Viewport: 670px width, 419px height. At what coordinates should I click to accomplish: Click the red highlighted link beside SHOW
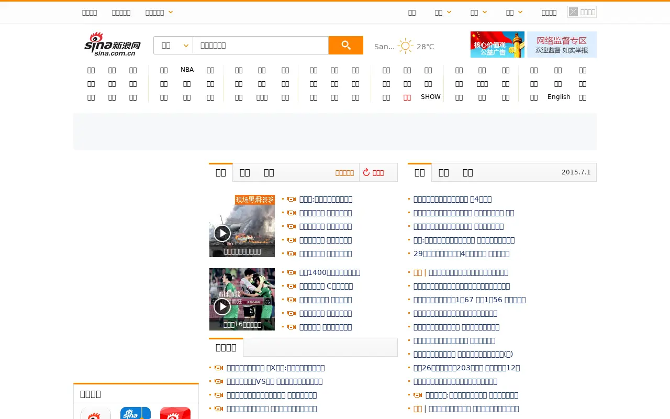[x=407, y=97]
